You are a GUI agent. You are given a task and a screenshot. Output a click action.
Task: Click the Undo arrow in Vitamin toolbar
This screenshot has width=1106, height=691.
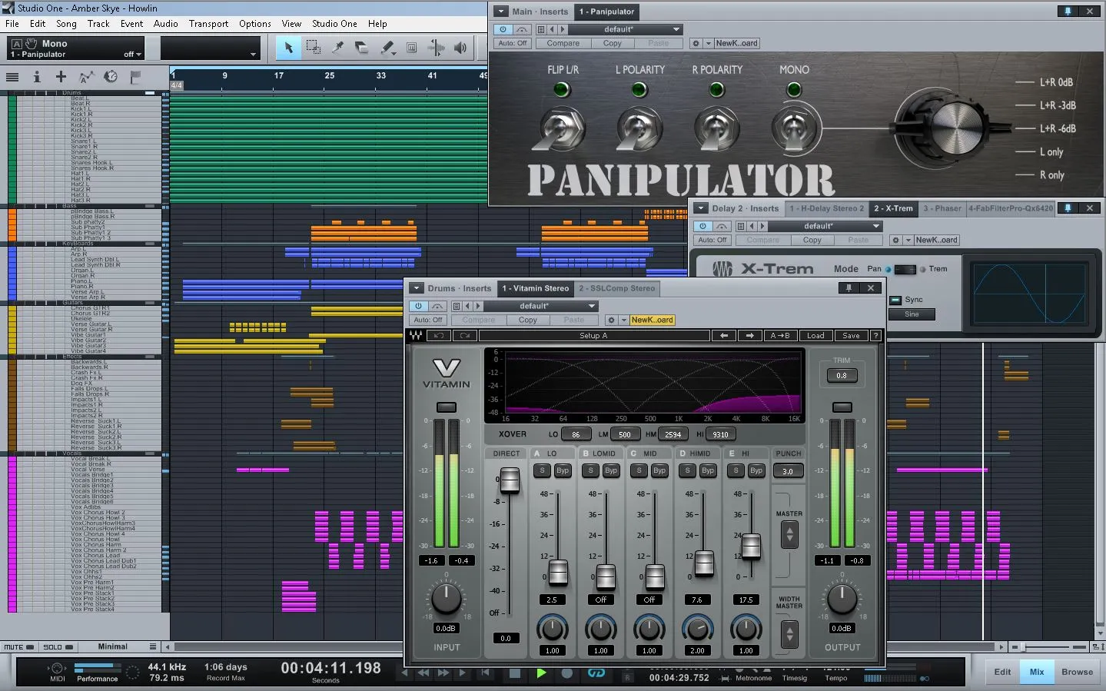[x=439, y=336]
